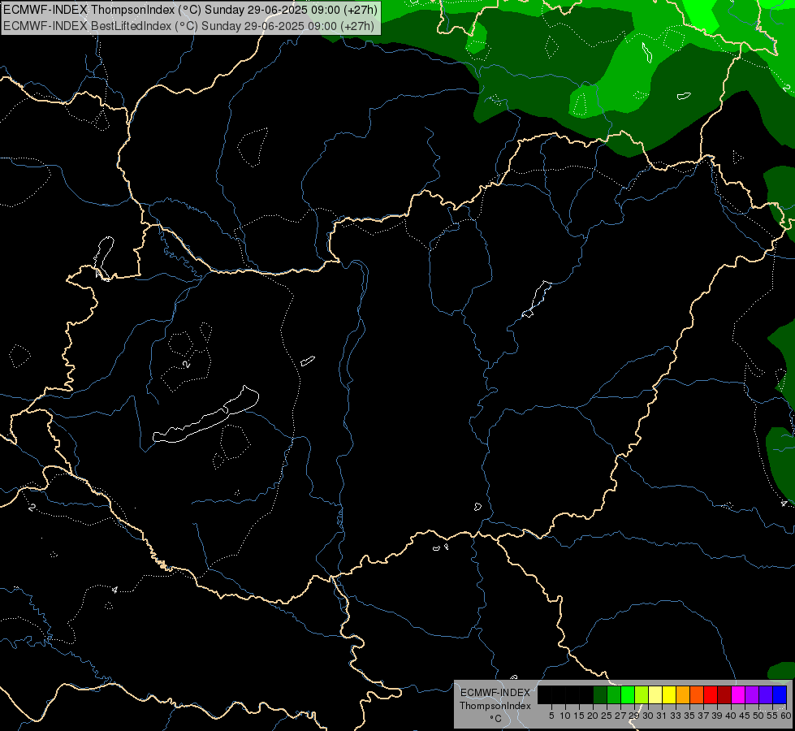Screen dimensions: 795x731
Task: Pick the orange-red 35–37 legend swatch
Action: pos(697,694)
